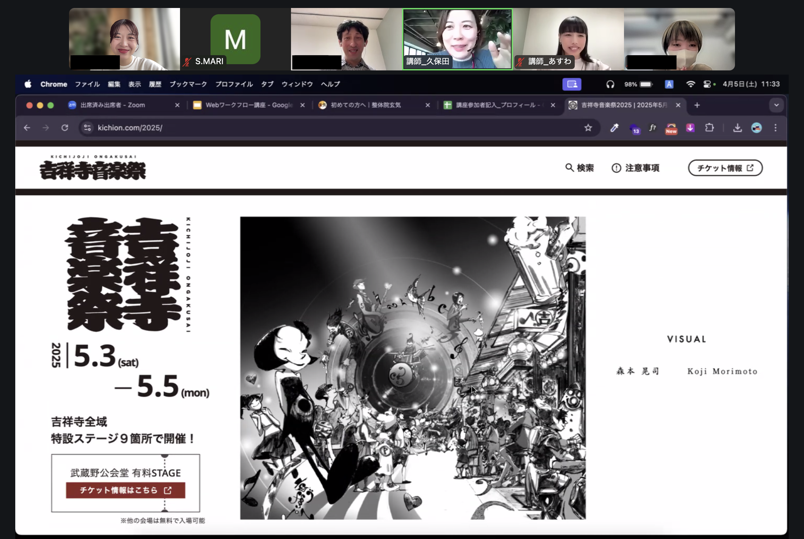Click the pink download arrow extension

tap(690, 128)
